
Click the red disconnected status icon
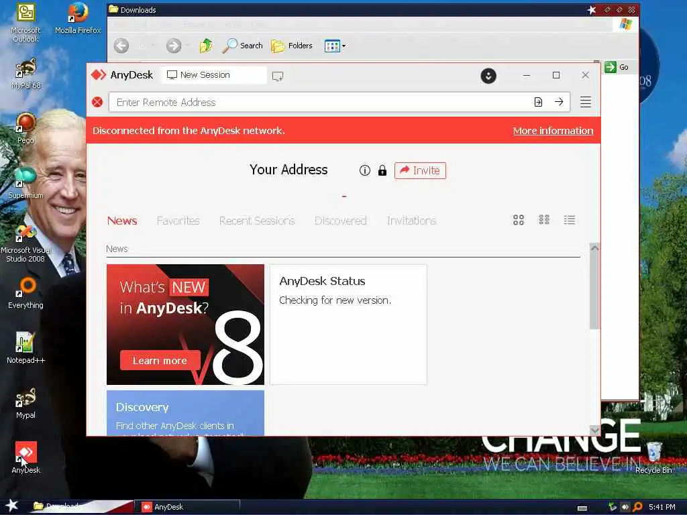click(97, 102)
